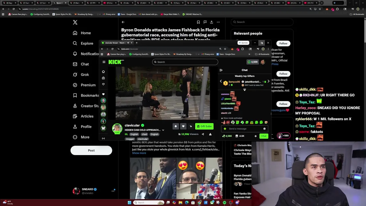
Task: Click the mogger tag
Action: coord(130,139)
